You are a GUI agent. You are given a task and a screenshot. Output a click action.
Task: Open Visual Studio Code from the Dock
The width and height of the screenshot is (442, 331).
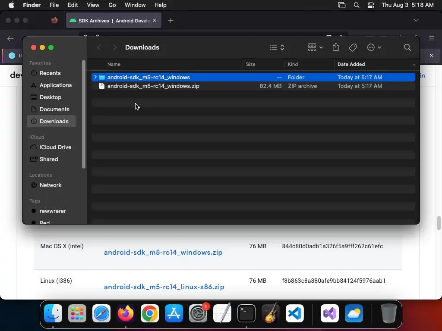tap(295, 313)
